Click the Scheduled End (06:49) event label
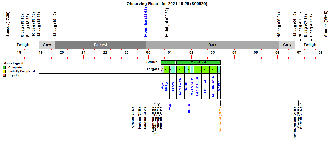The image size is (334, 144). coord(295,122)
